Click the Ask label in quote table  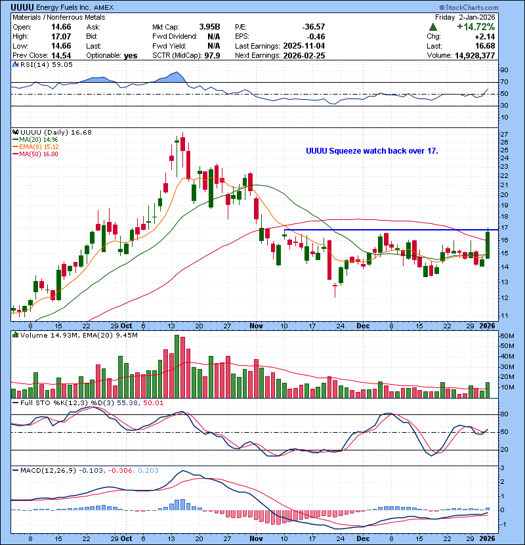(93, 27)
